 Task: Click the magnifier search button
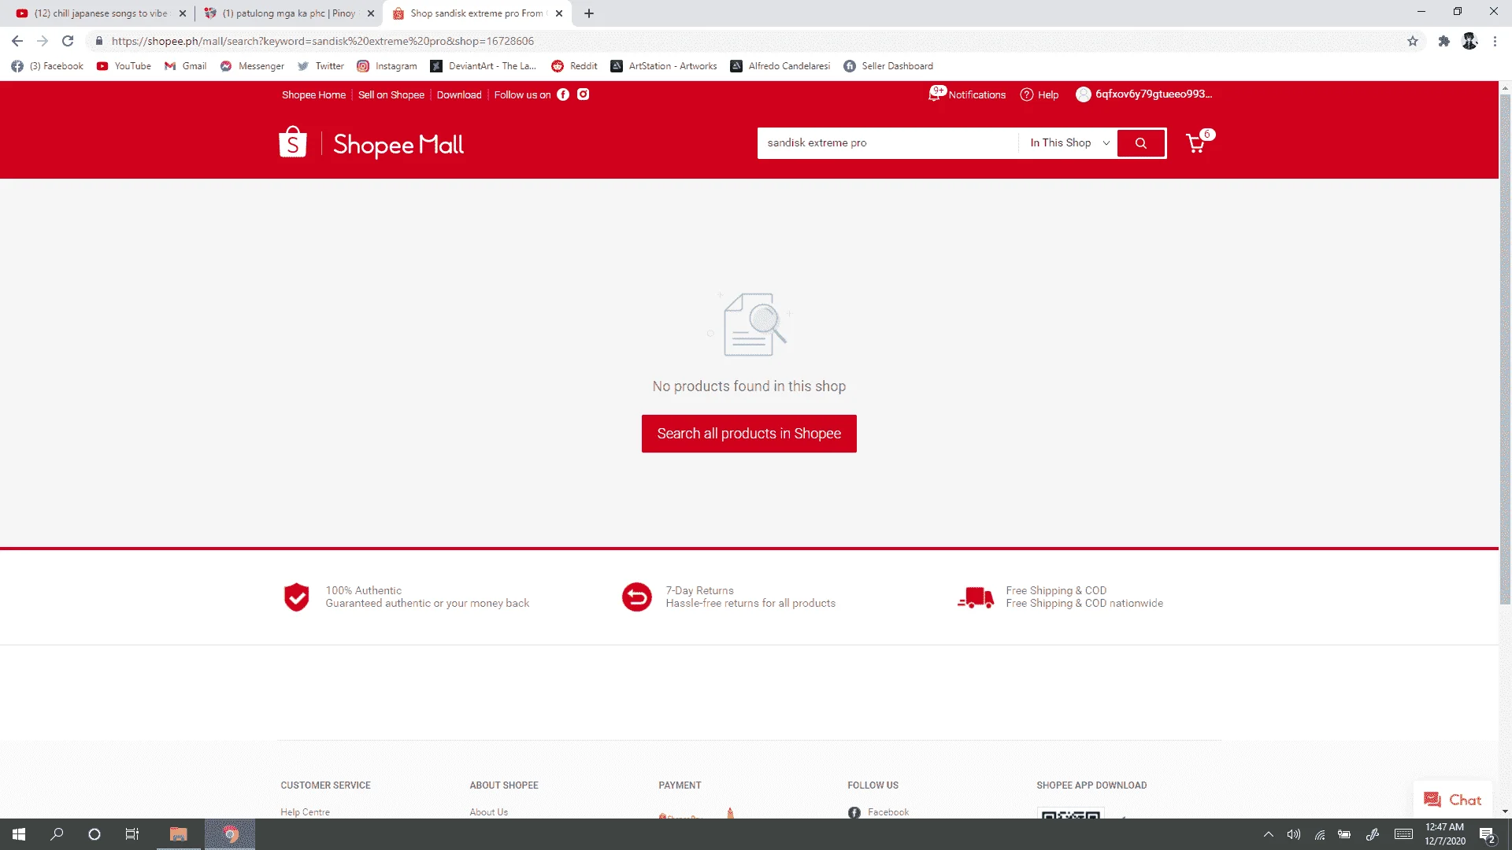1141,143
